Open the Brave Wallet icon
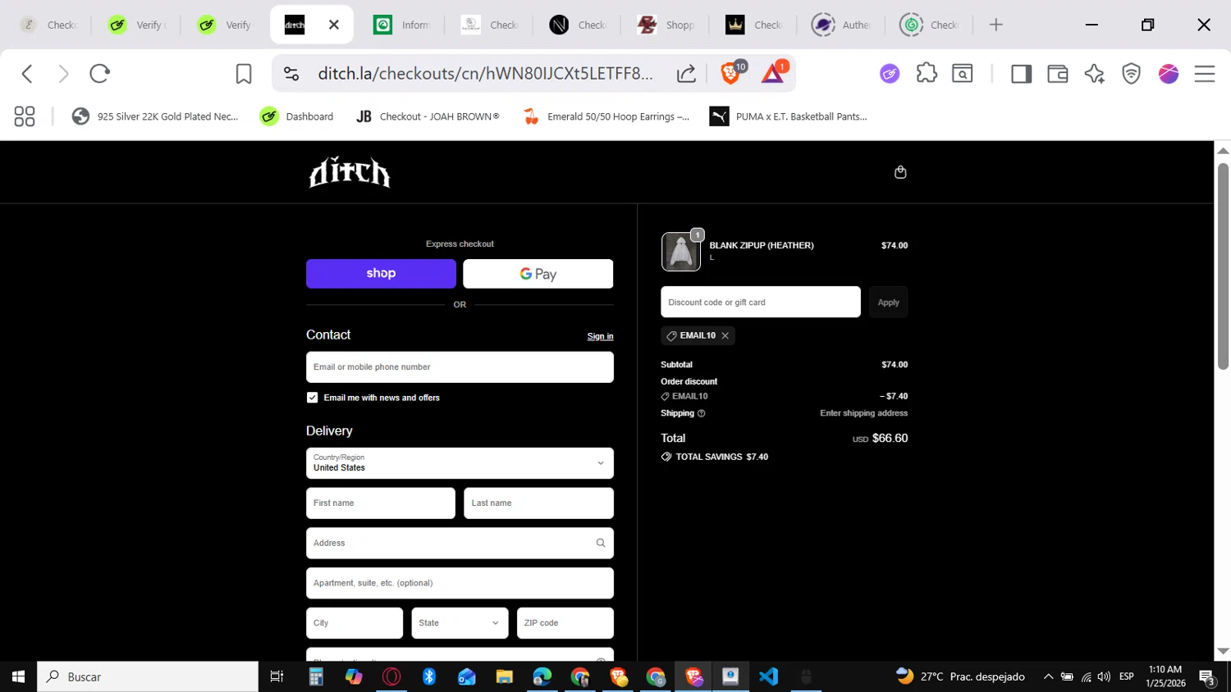The image size is (1231, 692). [x=1058, y=74]
